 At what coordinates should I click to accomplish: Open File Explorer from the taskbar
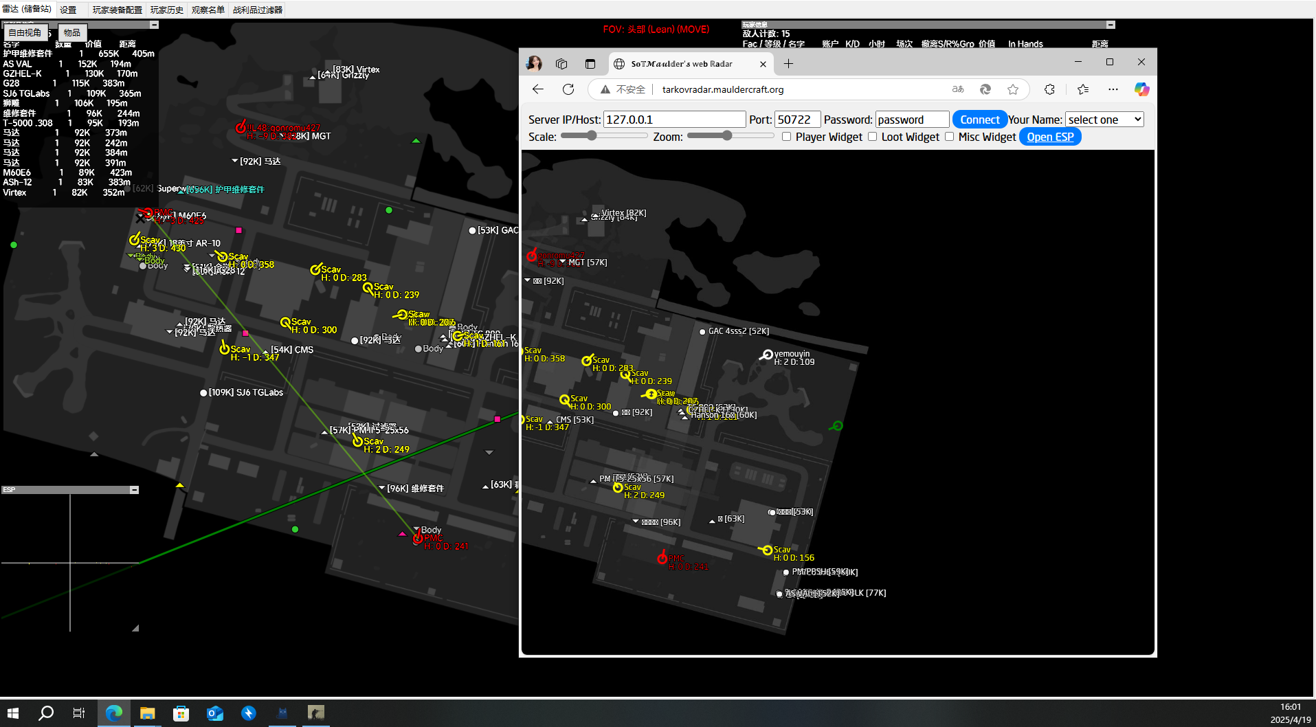point(147,713)
